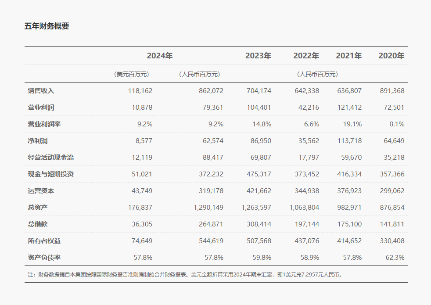431x305 pixels.
Task: Click the 总资产 row label
Action: 38,208
